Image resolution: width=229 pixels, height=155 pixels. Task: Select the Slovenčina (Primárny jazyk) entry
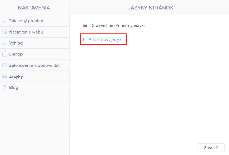coord(118,25)
